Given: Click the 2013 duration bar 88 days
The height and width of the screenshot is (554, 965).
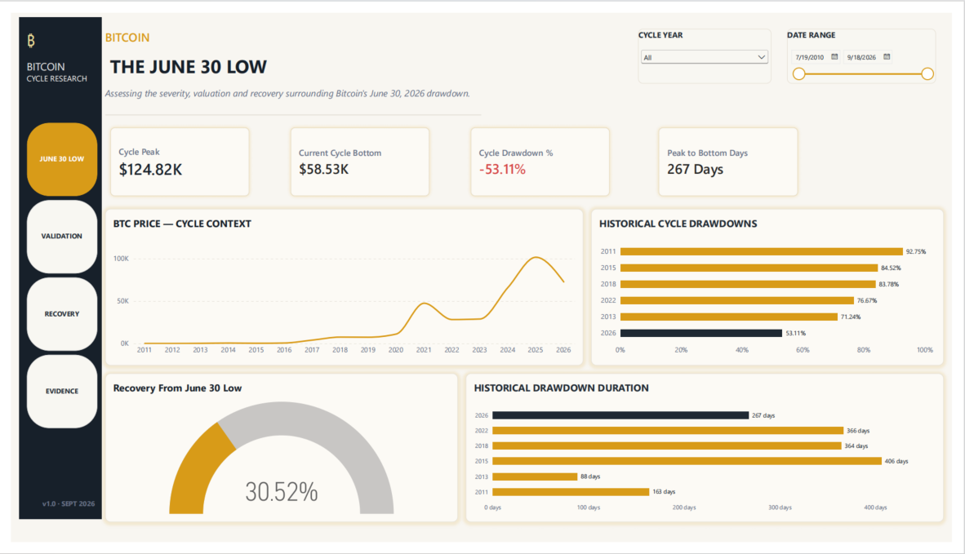Looking at the screenshot, I should 535,476.
